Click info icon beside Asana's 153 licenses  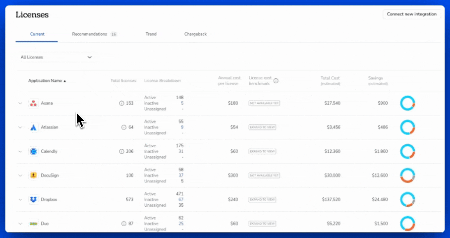coord(121,103)
